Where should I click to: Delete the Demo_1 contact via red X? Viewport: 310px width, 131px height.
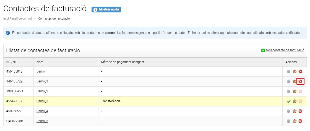pyautogui.click(x=300, y=81)
